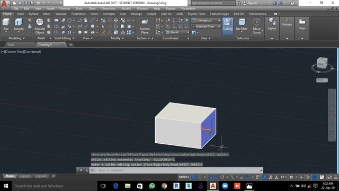
Task: Click the search binoculars icon in title bar
Action: pos(239,3)
